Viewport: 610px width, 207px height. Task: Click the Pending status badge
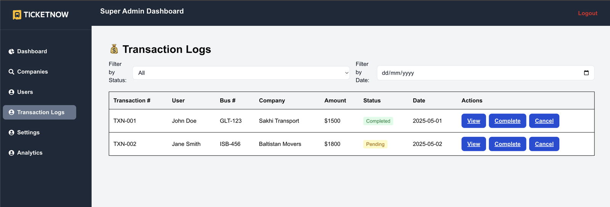point(375,144)
